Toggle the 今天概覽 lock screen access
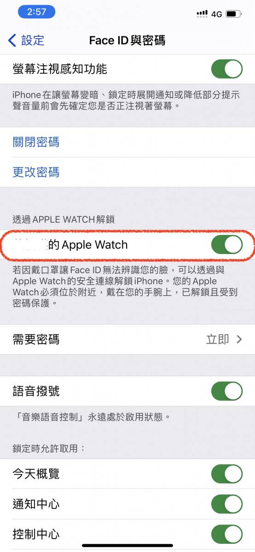The image size is (255, 552). point(227,474)
